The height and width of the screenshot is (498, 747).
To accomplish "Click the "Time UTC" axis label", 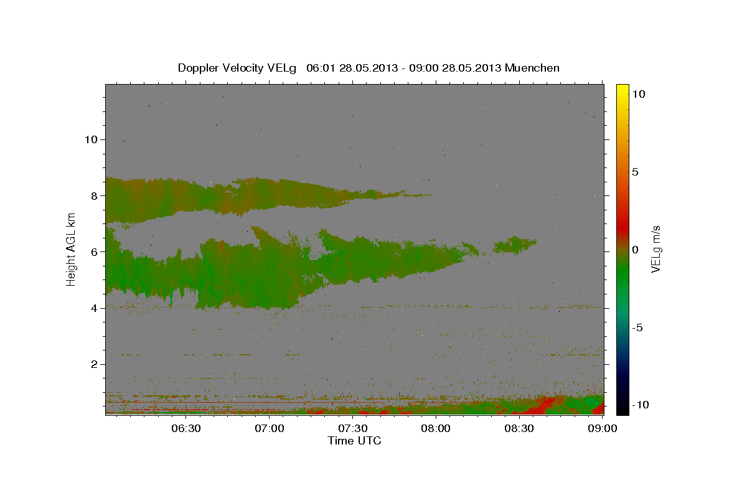I will pos(354,441).
